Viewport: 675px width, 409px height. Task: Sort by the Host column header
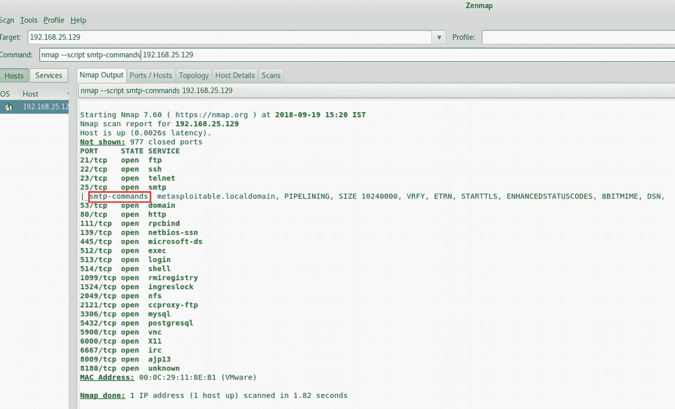(44, 94)
